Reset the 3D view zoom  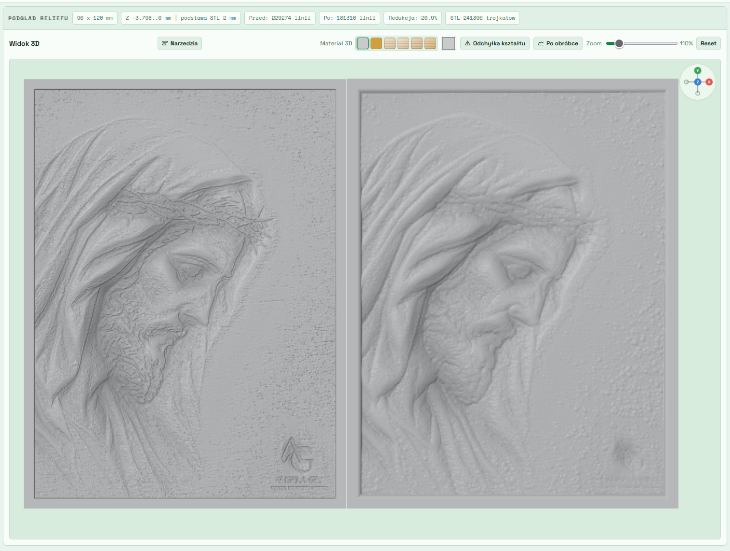(x=708, y=43)
